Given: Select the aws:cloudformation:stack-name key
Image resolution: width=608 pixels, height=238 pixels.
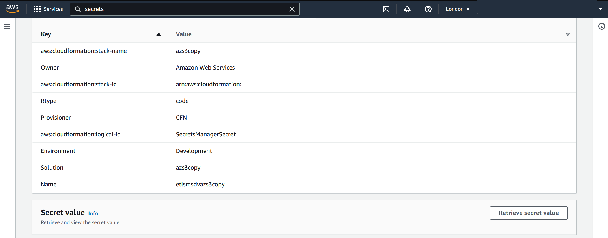Looking at the screenshot, I should click(84, 51).
